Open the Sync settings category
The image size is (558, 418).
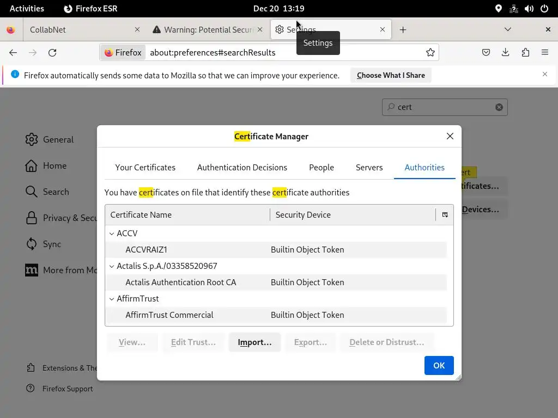(43, 244)
